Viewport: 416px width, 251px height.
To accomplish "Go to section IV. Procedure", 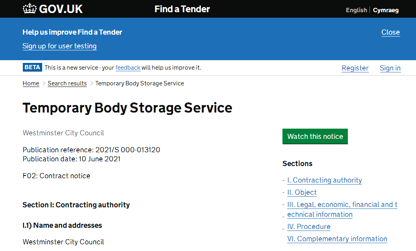I will tap(308, 227).
